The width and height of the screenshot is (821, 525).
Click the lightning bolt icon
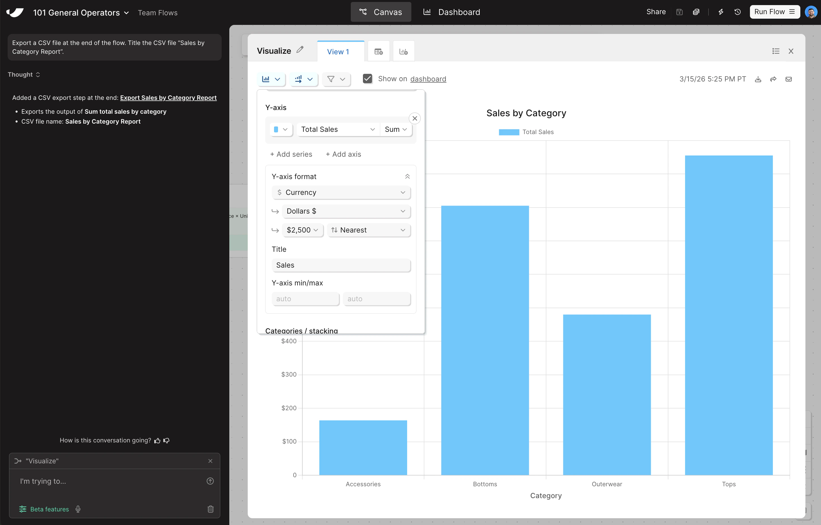[x=721, y=12]
